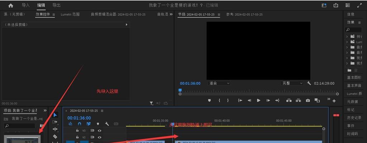Open the 信息 panel
367x143 pixels.
pos(351,14)
